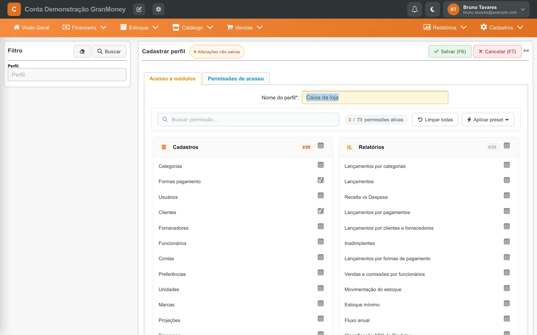537x335 pixels.
Task: Expand the Financeiro menu
Action: point(84,27)
